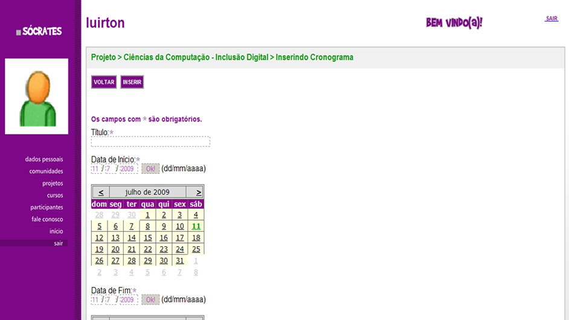Click the SAIR link at top right
Viewport: 569px width, 320px height.
(x=551, y=19)
